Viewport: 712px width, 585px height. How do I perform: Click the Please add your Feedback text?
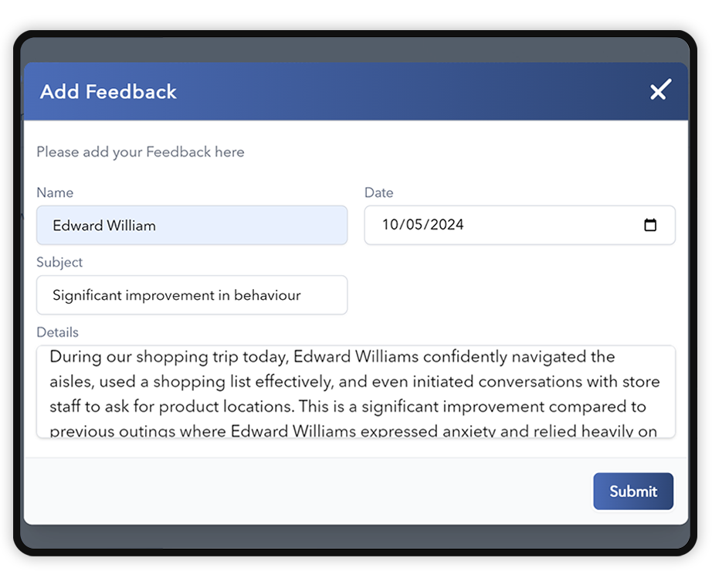click(140, 151)
